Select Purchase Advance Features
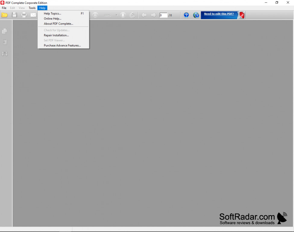This screenshot has height=232, width=294. 62,45
